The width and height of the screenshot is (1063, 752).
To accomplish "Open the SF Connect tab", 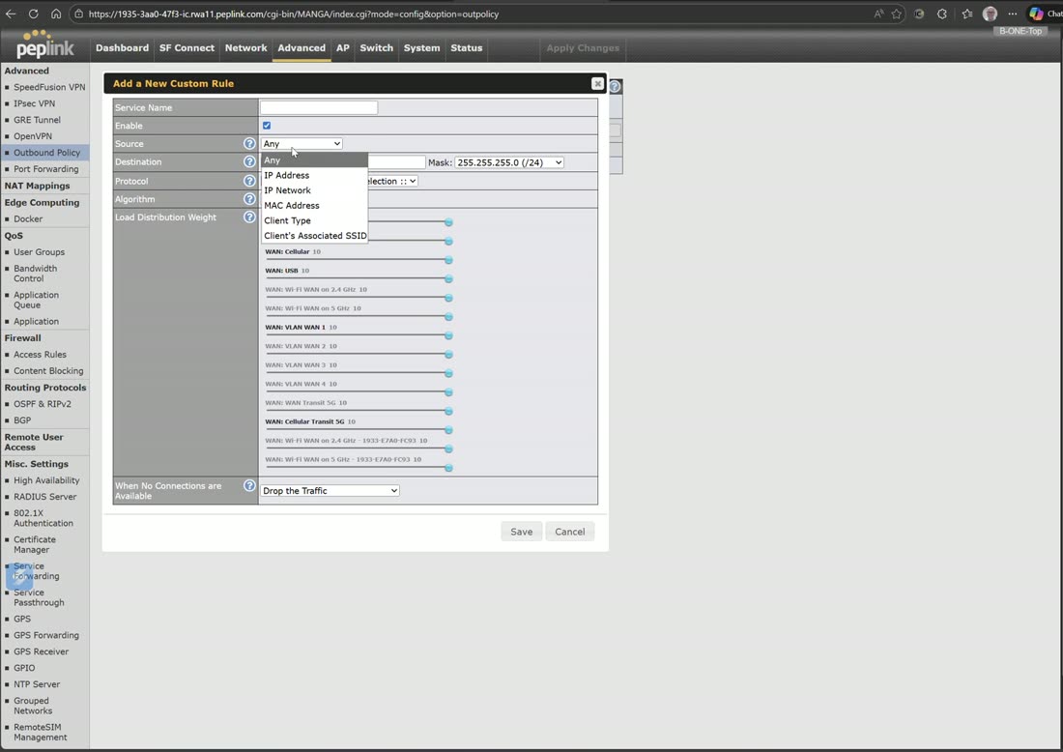I will point(187,48).
